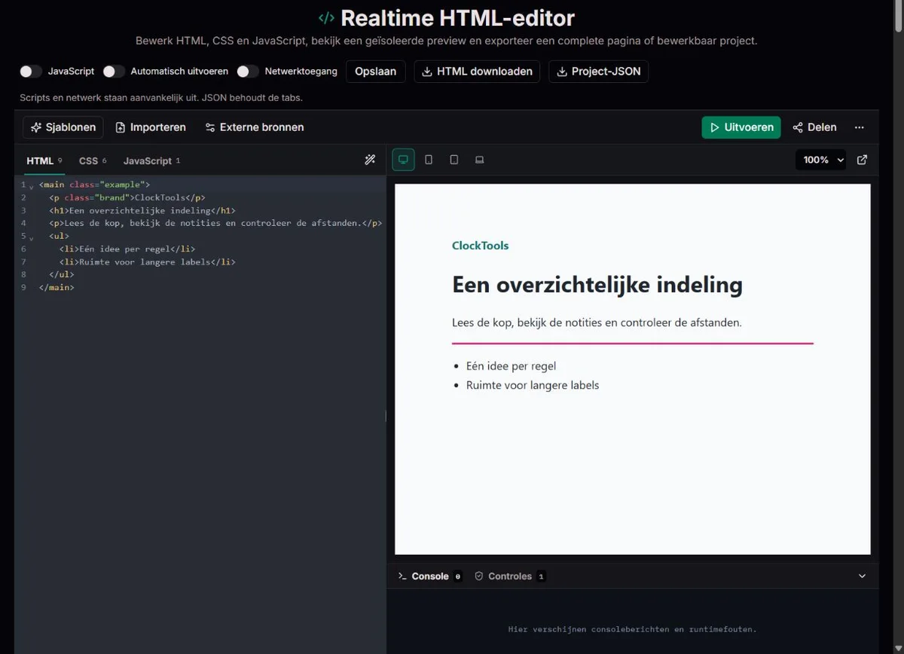Screen dimensions: 904x654
Task: Click 'ClockTools' text in preview
Action: [480, 246]
